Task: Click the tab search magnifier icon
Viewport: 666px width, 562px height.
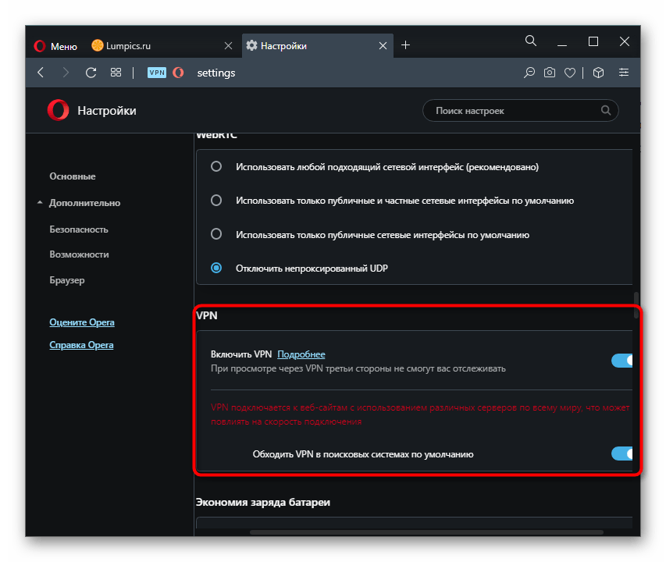Action: [530, 41]
